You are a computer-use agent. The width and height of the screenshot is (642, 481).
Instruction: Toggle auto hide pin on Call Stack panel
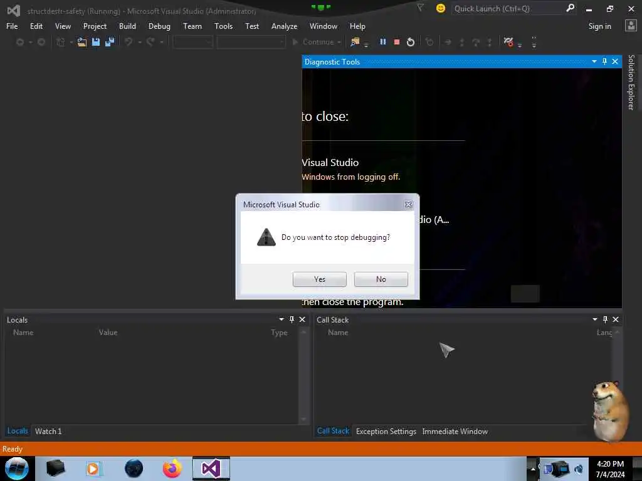605,319
